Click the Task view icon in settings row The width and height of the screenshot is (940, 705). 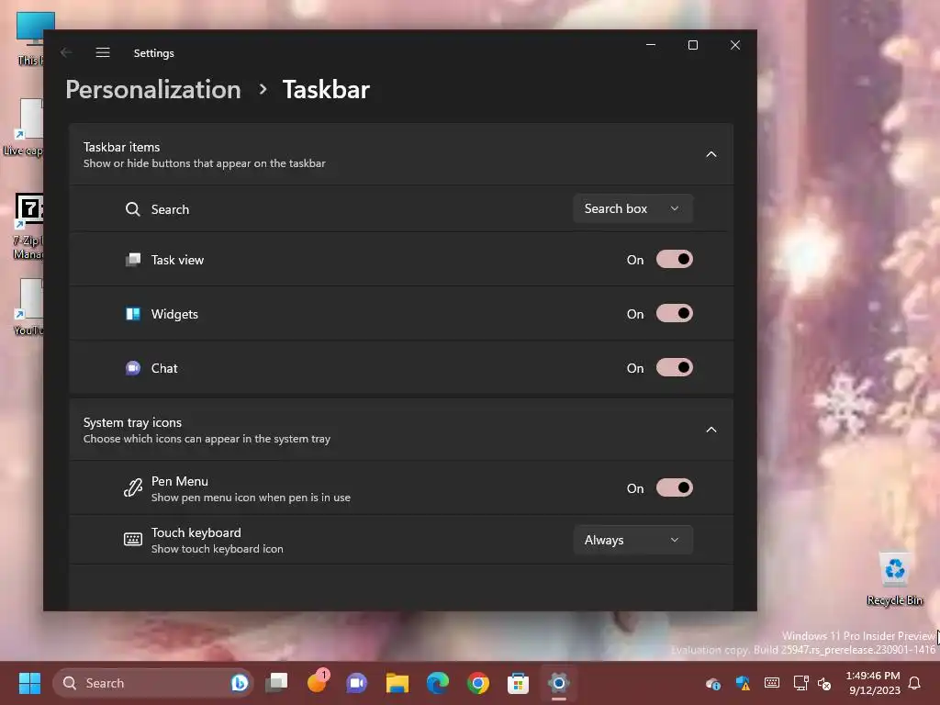coord(133,260)
